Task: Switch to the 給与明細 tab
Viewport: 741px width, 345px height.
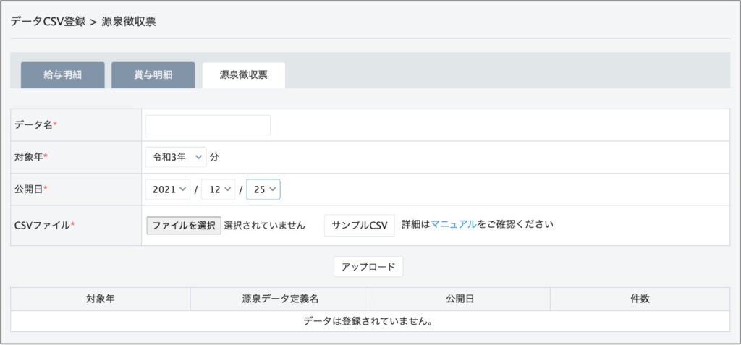Action: [x=62, y=75]
